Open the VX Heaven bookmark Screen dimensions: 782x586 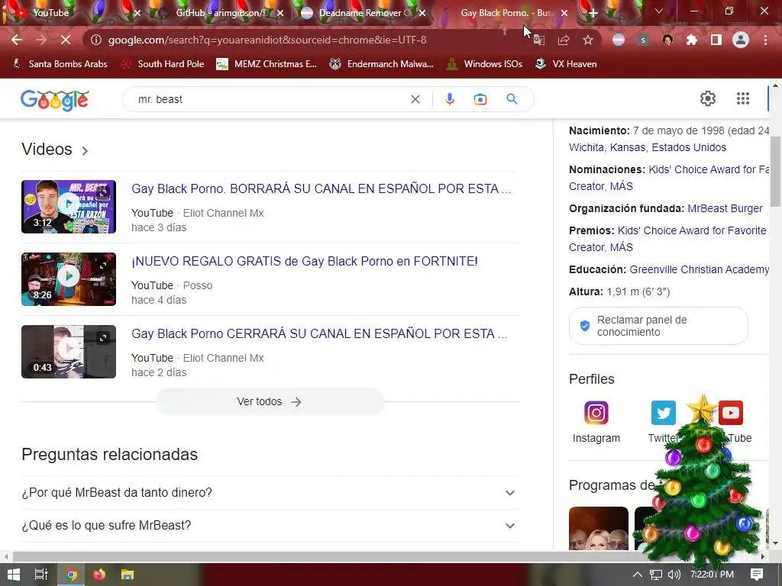click(566, 64)
